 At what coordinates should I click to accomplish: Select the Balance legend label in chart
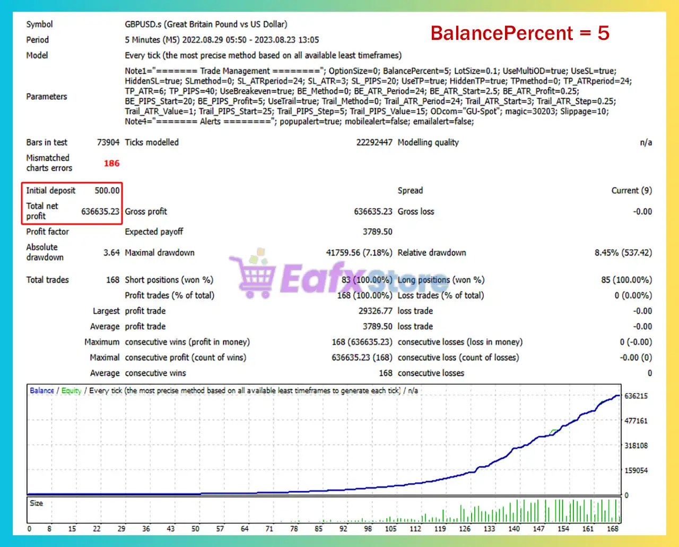point(42,390)
